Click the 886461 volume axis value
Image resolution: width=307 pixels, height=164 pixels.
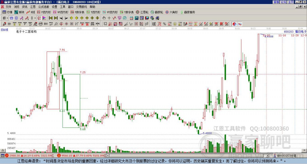pyautogui.click(x=12, y=139)
